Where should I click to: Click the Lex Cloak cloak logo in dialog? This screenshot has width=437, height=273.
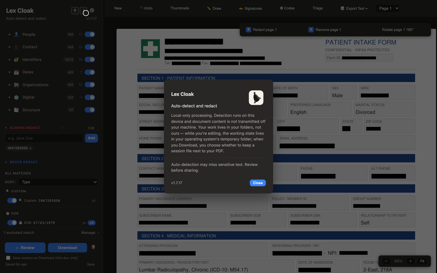tap(256, 98)
